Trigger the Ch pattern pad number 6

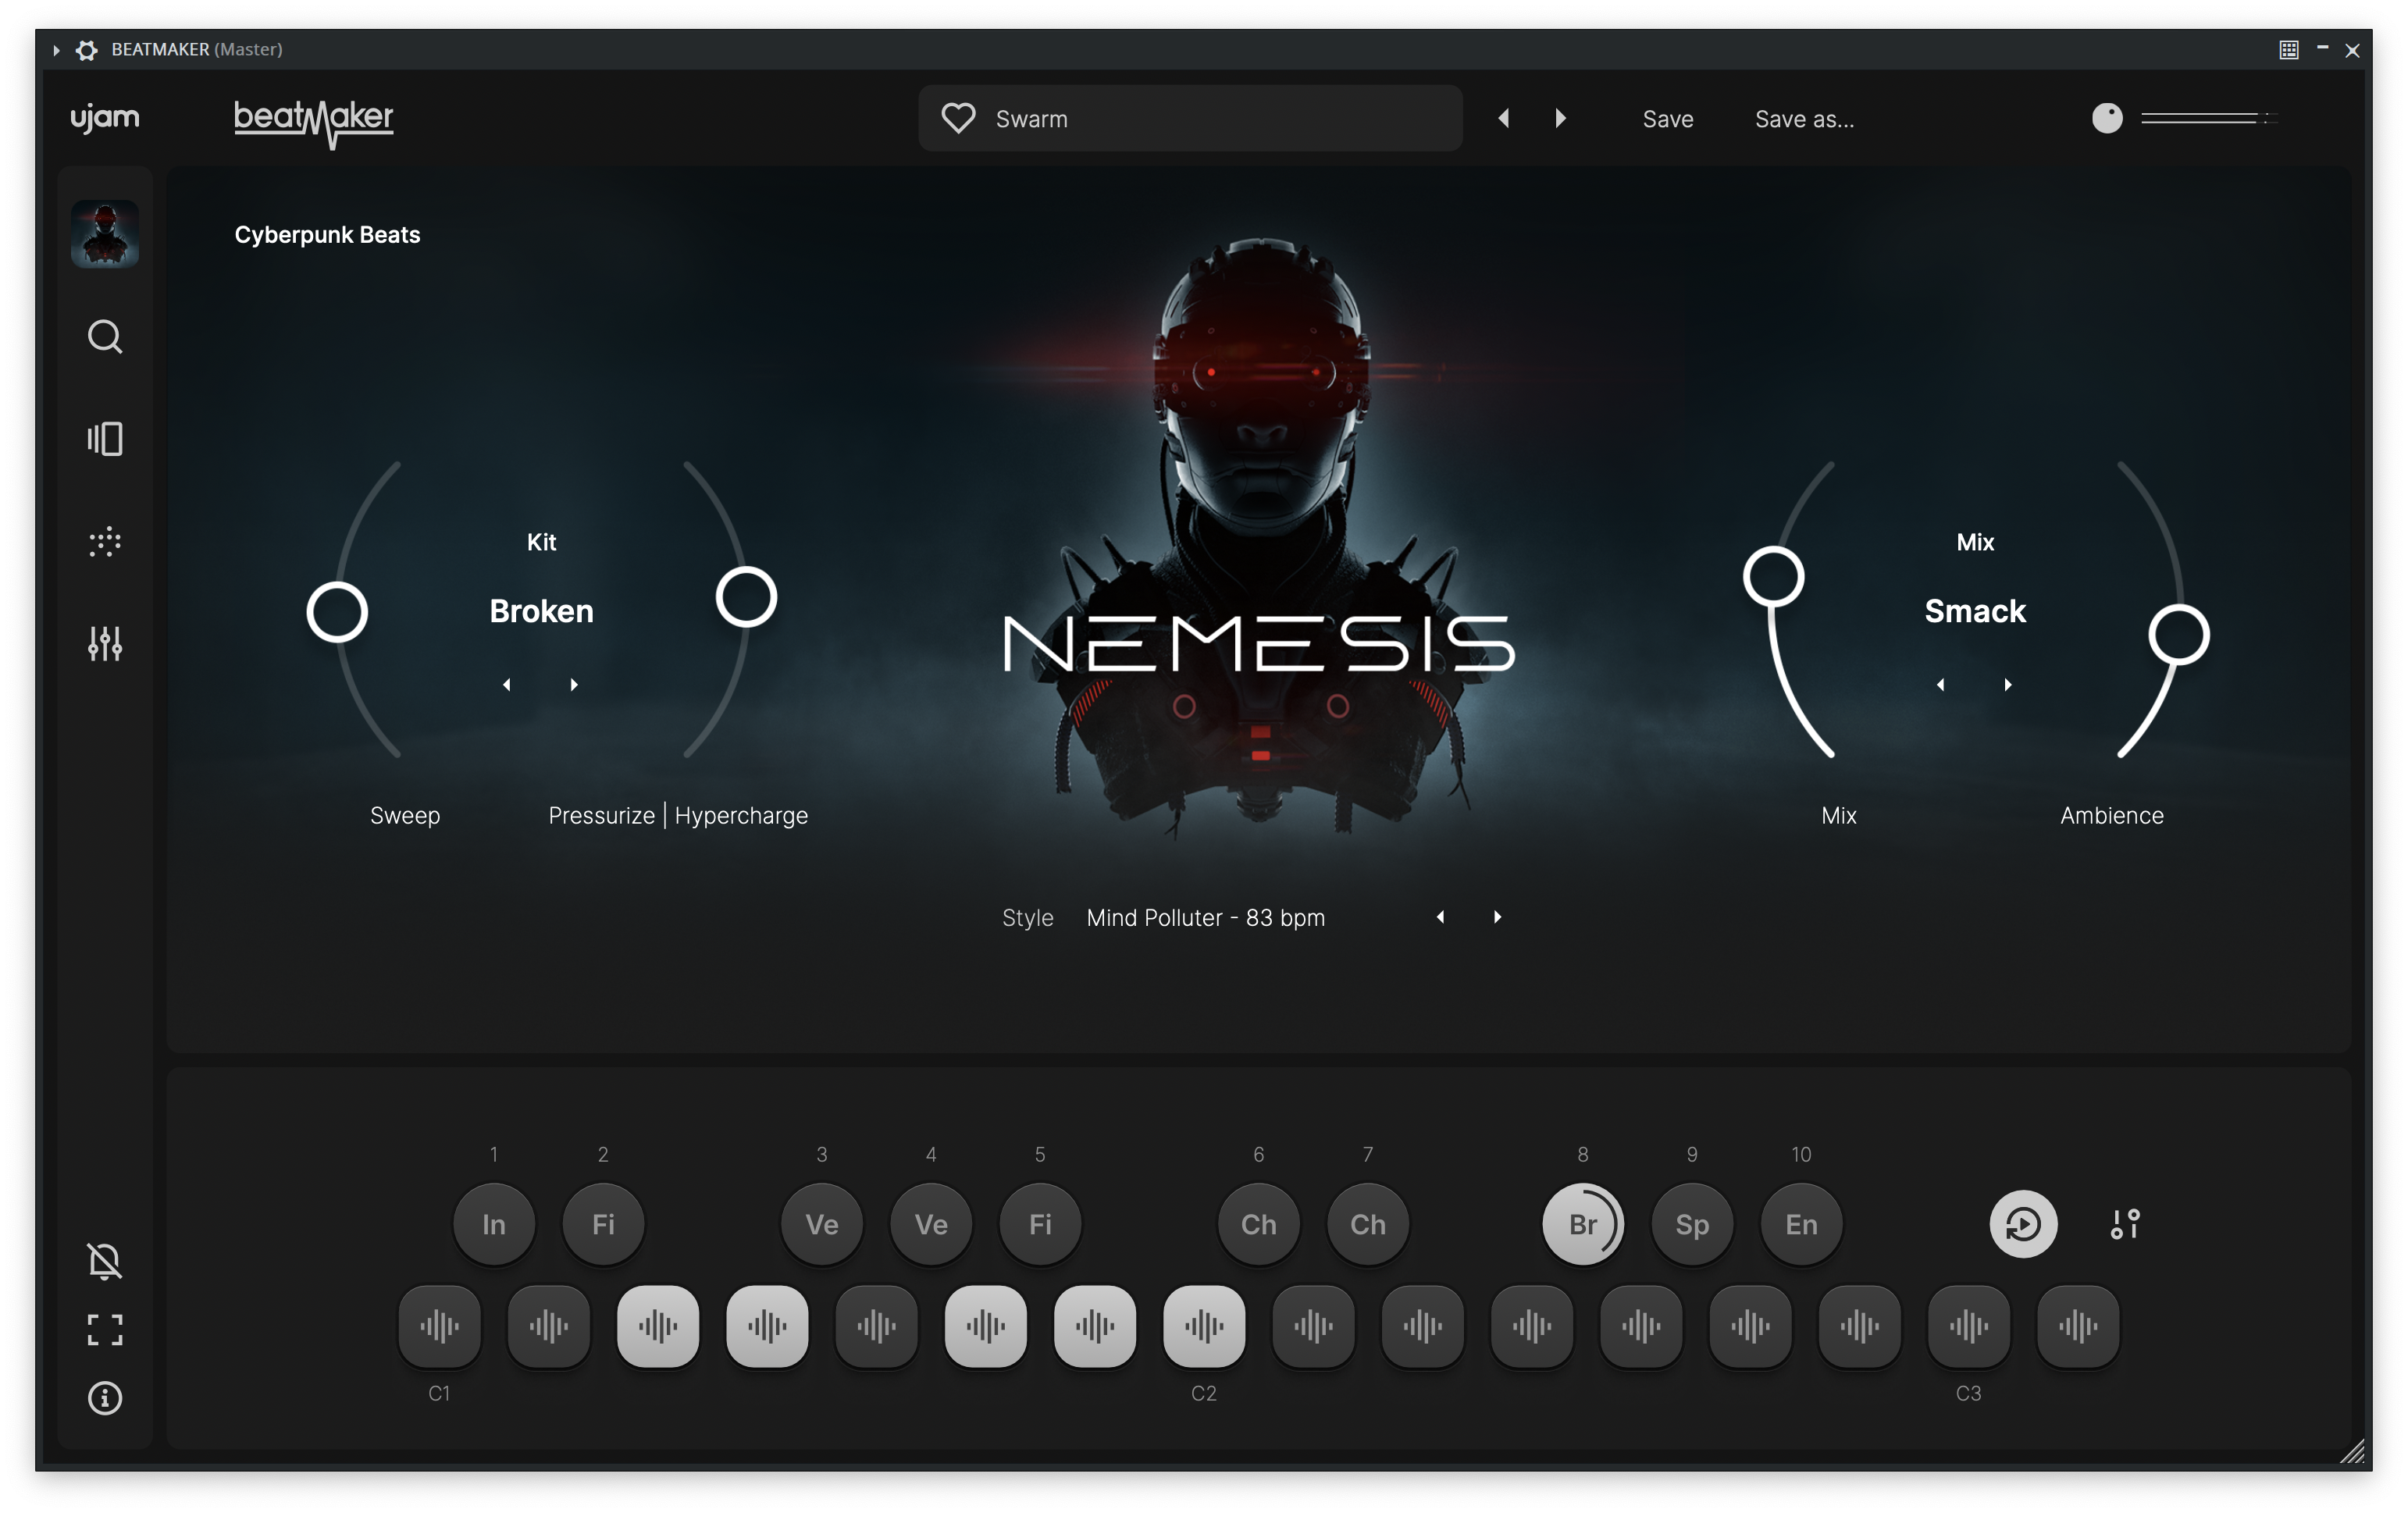[1259, 1224]
